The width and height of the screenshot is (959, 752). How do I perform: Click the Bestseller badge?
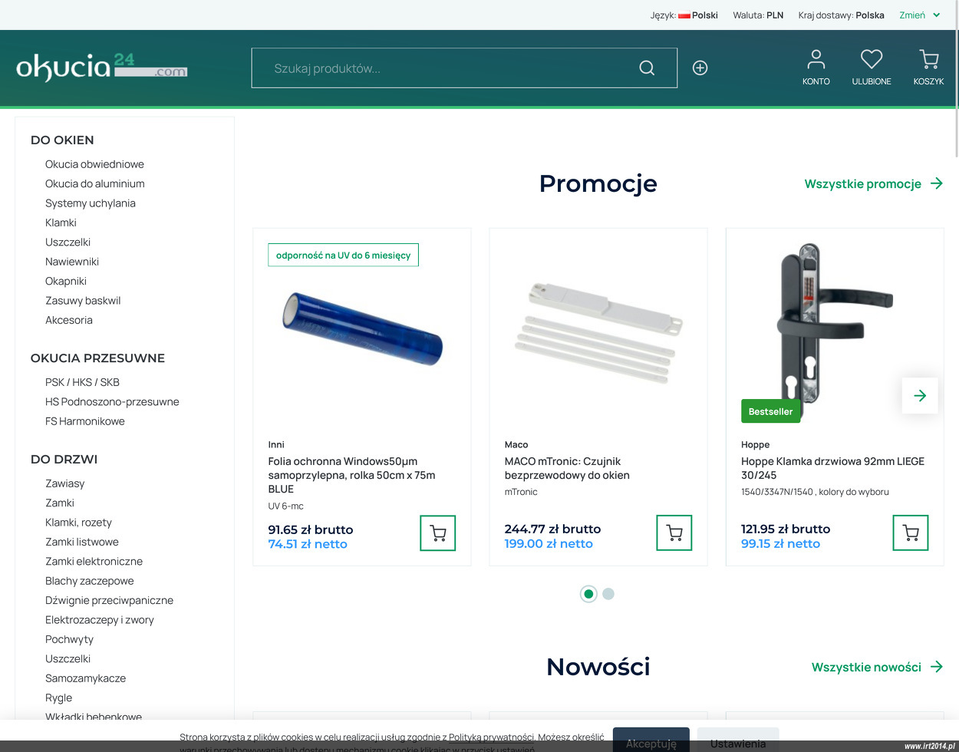pyautogui.click(x=770, y=411)
